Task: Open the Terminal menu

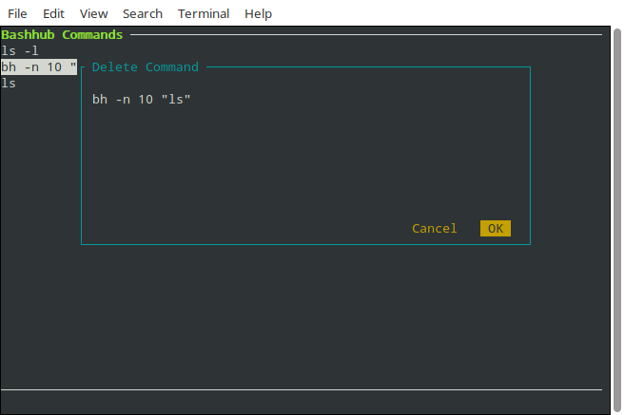Action: [x=204, y=13]
